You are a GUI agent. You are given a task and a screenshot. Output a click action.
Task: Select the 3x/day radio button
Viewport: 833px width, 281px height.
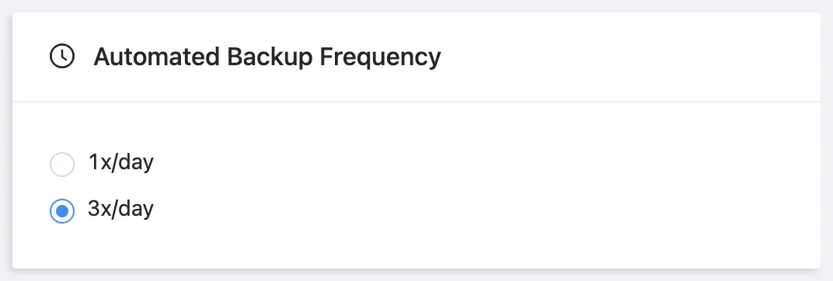[x=62, y=211]
